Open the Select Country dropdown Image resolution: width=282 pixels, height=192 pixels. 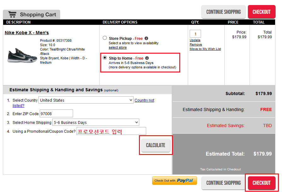86,100
